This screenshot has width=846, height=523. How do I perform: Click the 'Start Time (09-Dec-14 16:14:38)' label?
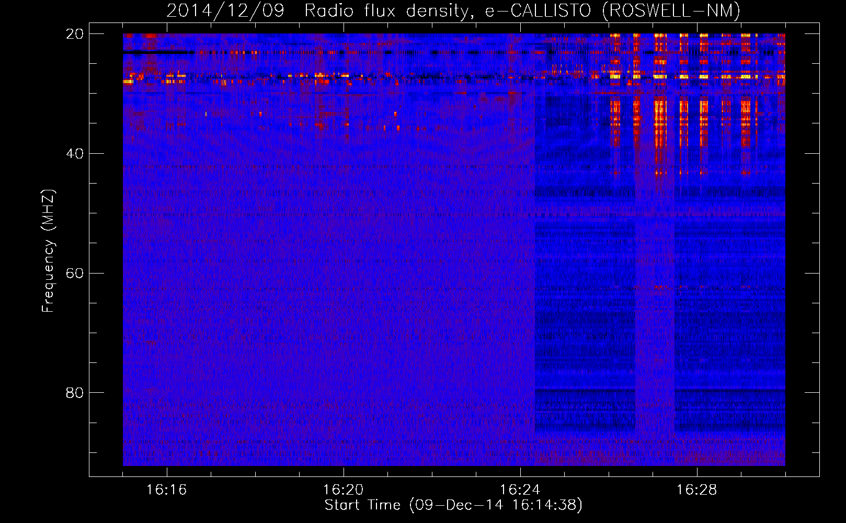pyautogui.click(x=453, y=505)
